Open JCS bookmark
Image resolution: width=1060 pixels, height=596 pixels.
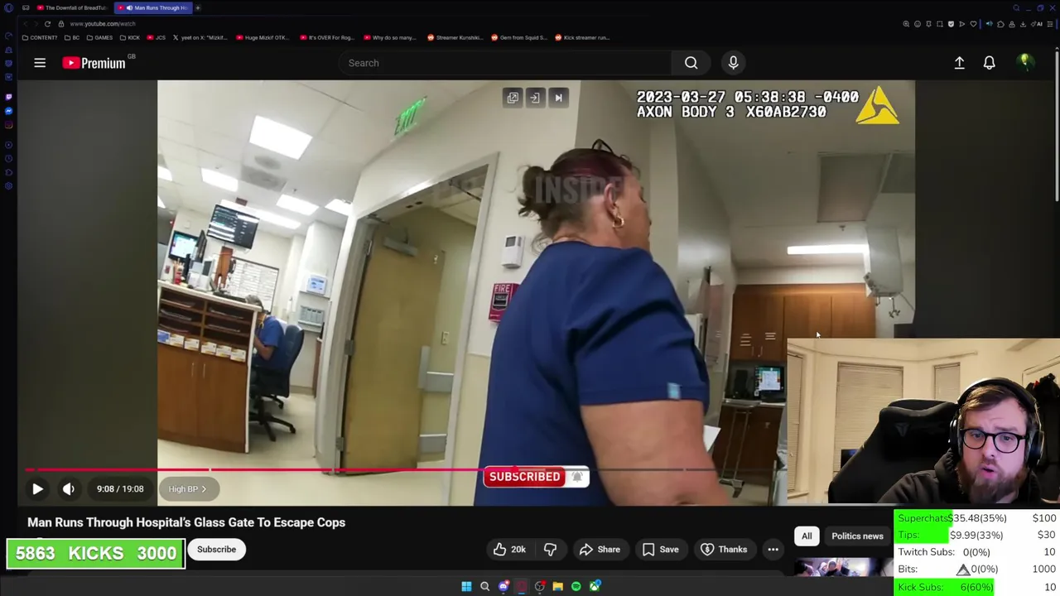[x=157, y=37]
